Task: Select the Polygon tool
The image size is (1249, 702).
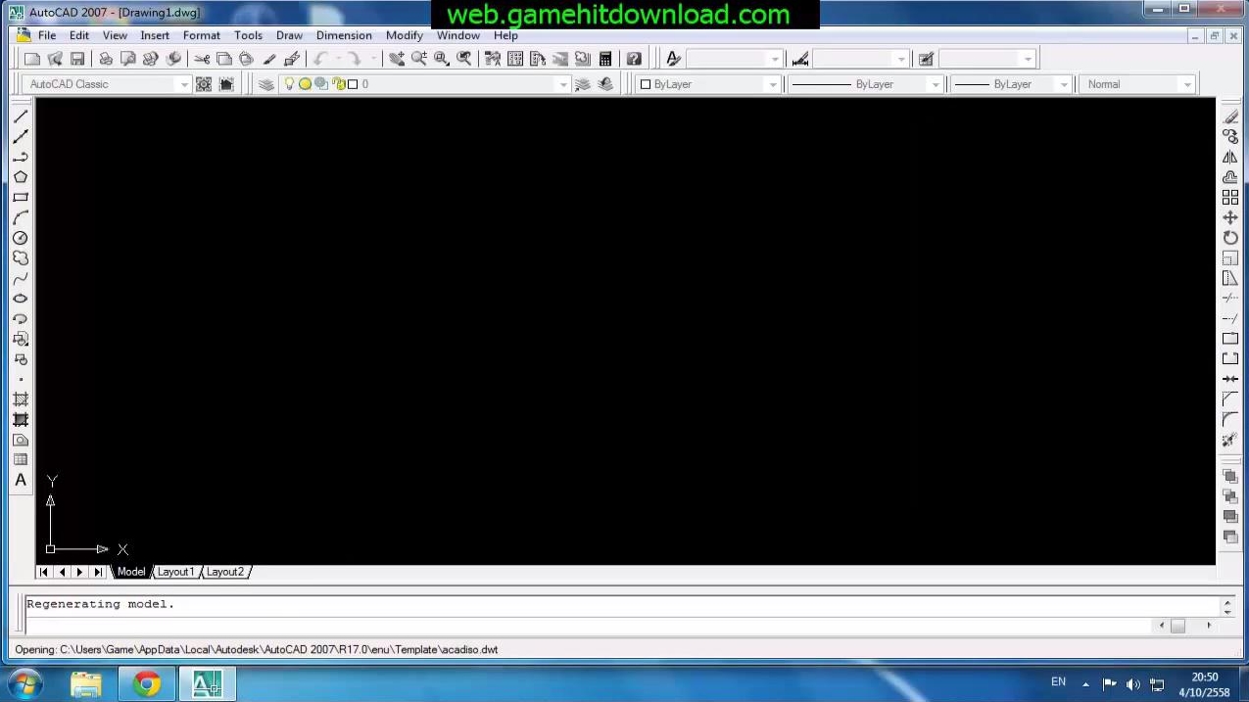Action: click(21, 177)
